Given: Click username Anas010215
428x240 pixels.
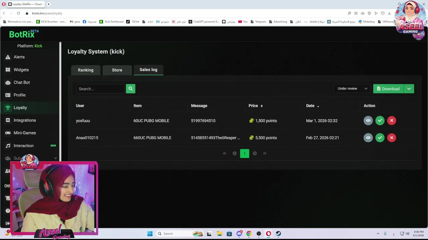Looking at the screenshot, I should point(87,138).
